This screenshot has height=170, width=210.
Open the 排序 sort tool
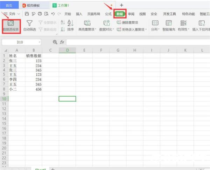pyautogui.click(x=70, y=25)
